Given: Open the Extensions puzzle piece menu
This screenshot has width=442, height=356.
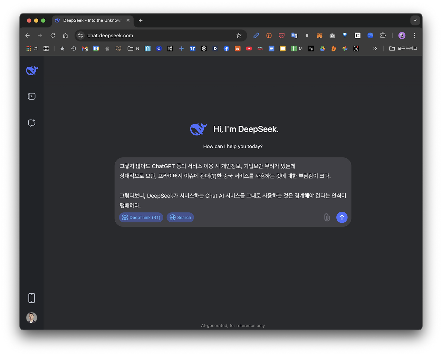Looking at the screenshot, I should click(383, 36).
